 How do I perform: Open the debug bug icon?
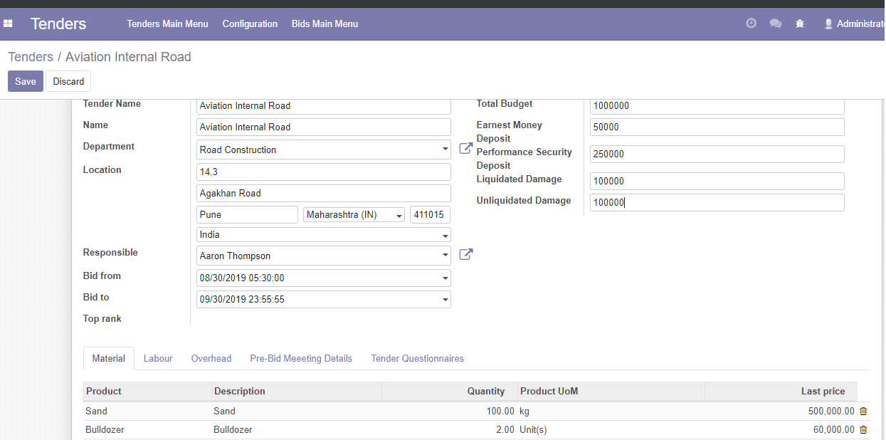coord(800,23)
